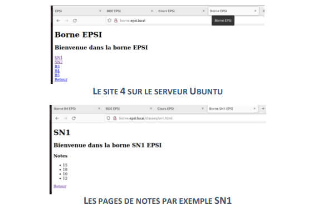Click Retour link on the SN1 page
The width and height of the screenshot is (323, 211).
click(60, 186)
